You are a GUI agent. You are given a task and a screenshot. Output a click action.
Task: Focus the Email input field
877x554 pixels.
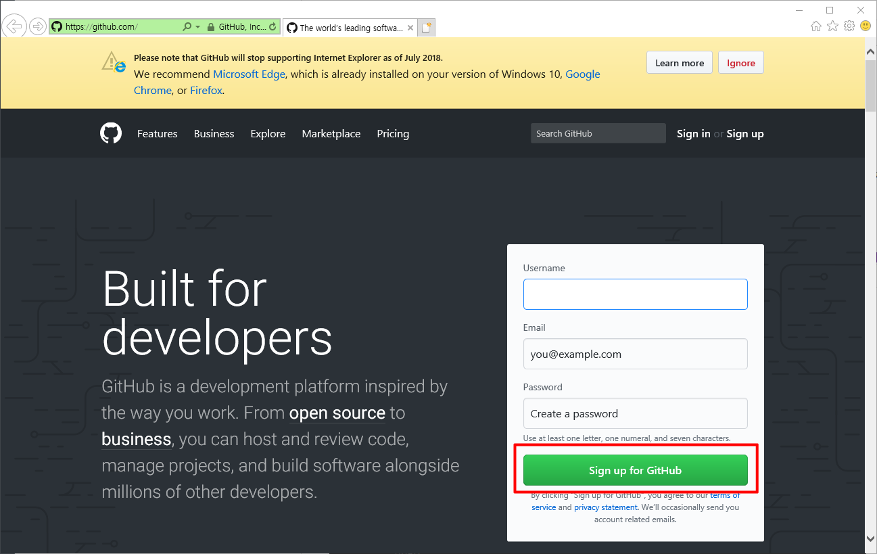coord(636,354)
